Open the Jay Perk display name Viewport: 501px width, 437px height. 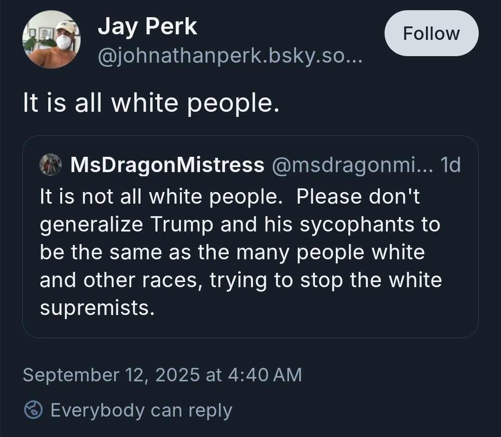click(147, 27)
